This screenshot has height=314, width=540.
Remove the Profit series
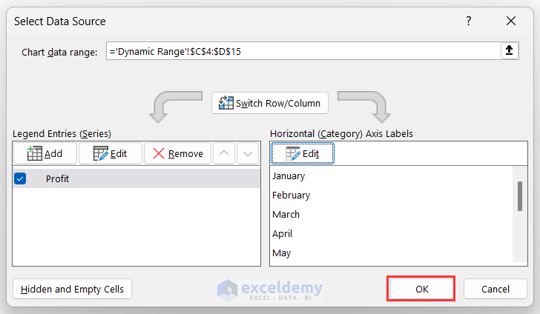[177, 153]
